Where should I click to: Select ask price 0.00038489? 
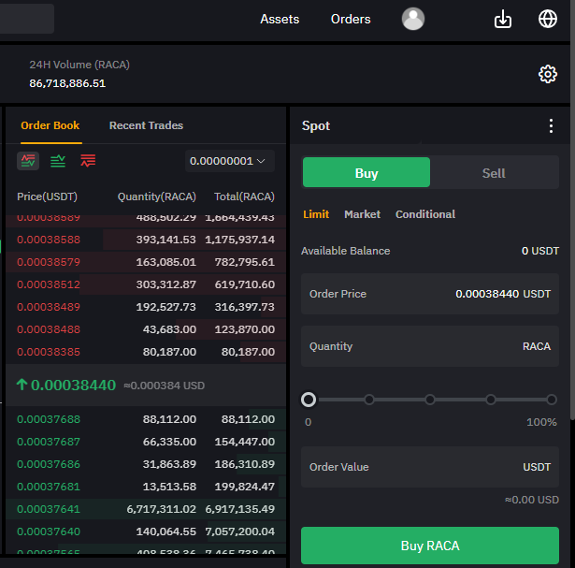49,307
